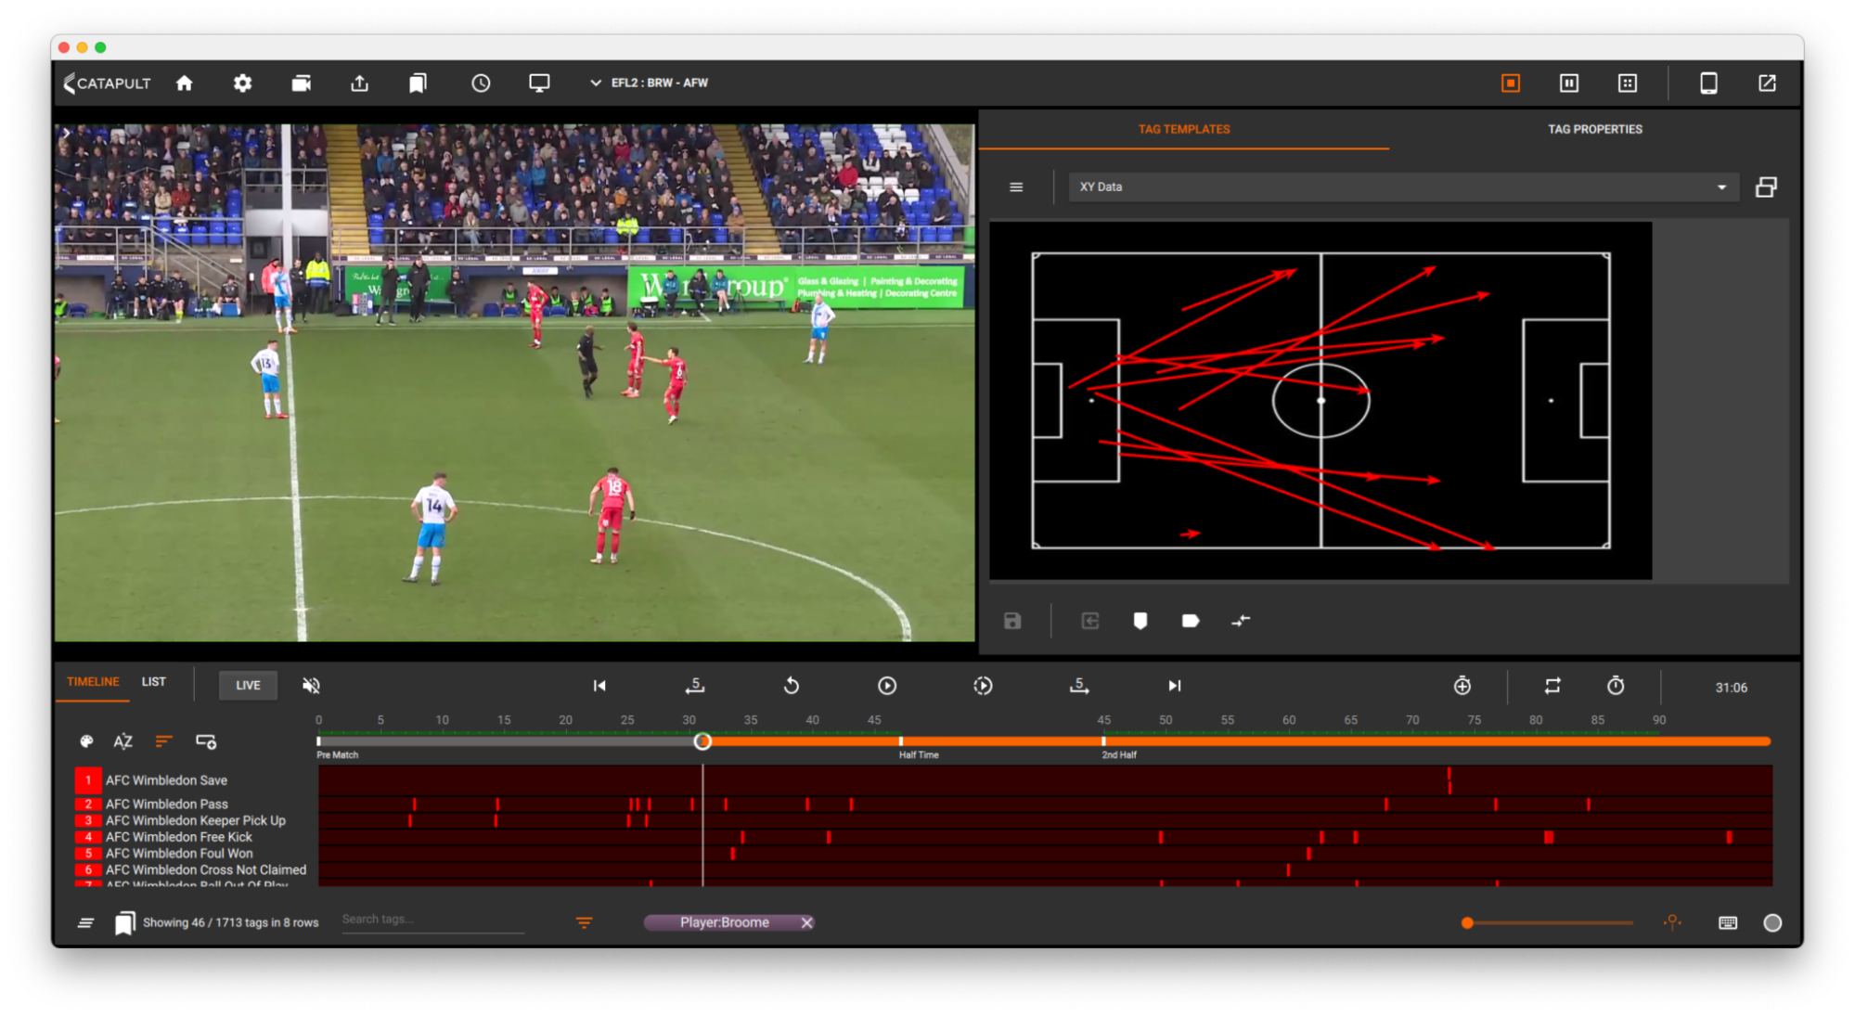Click the playback speed dial icon
1855x1017 pixels.
(983, 686)
